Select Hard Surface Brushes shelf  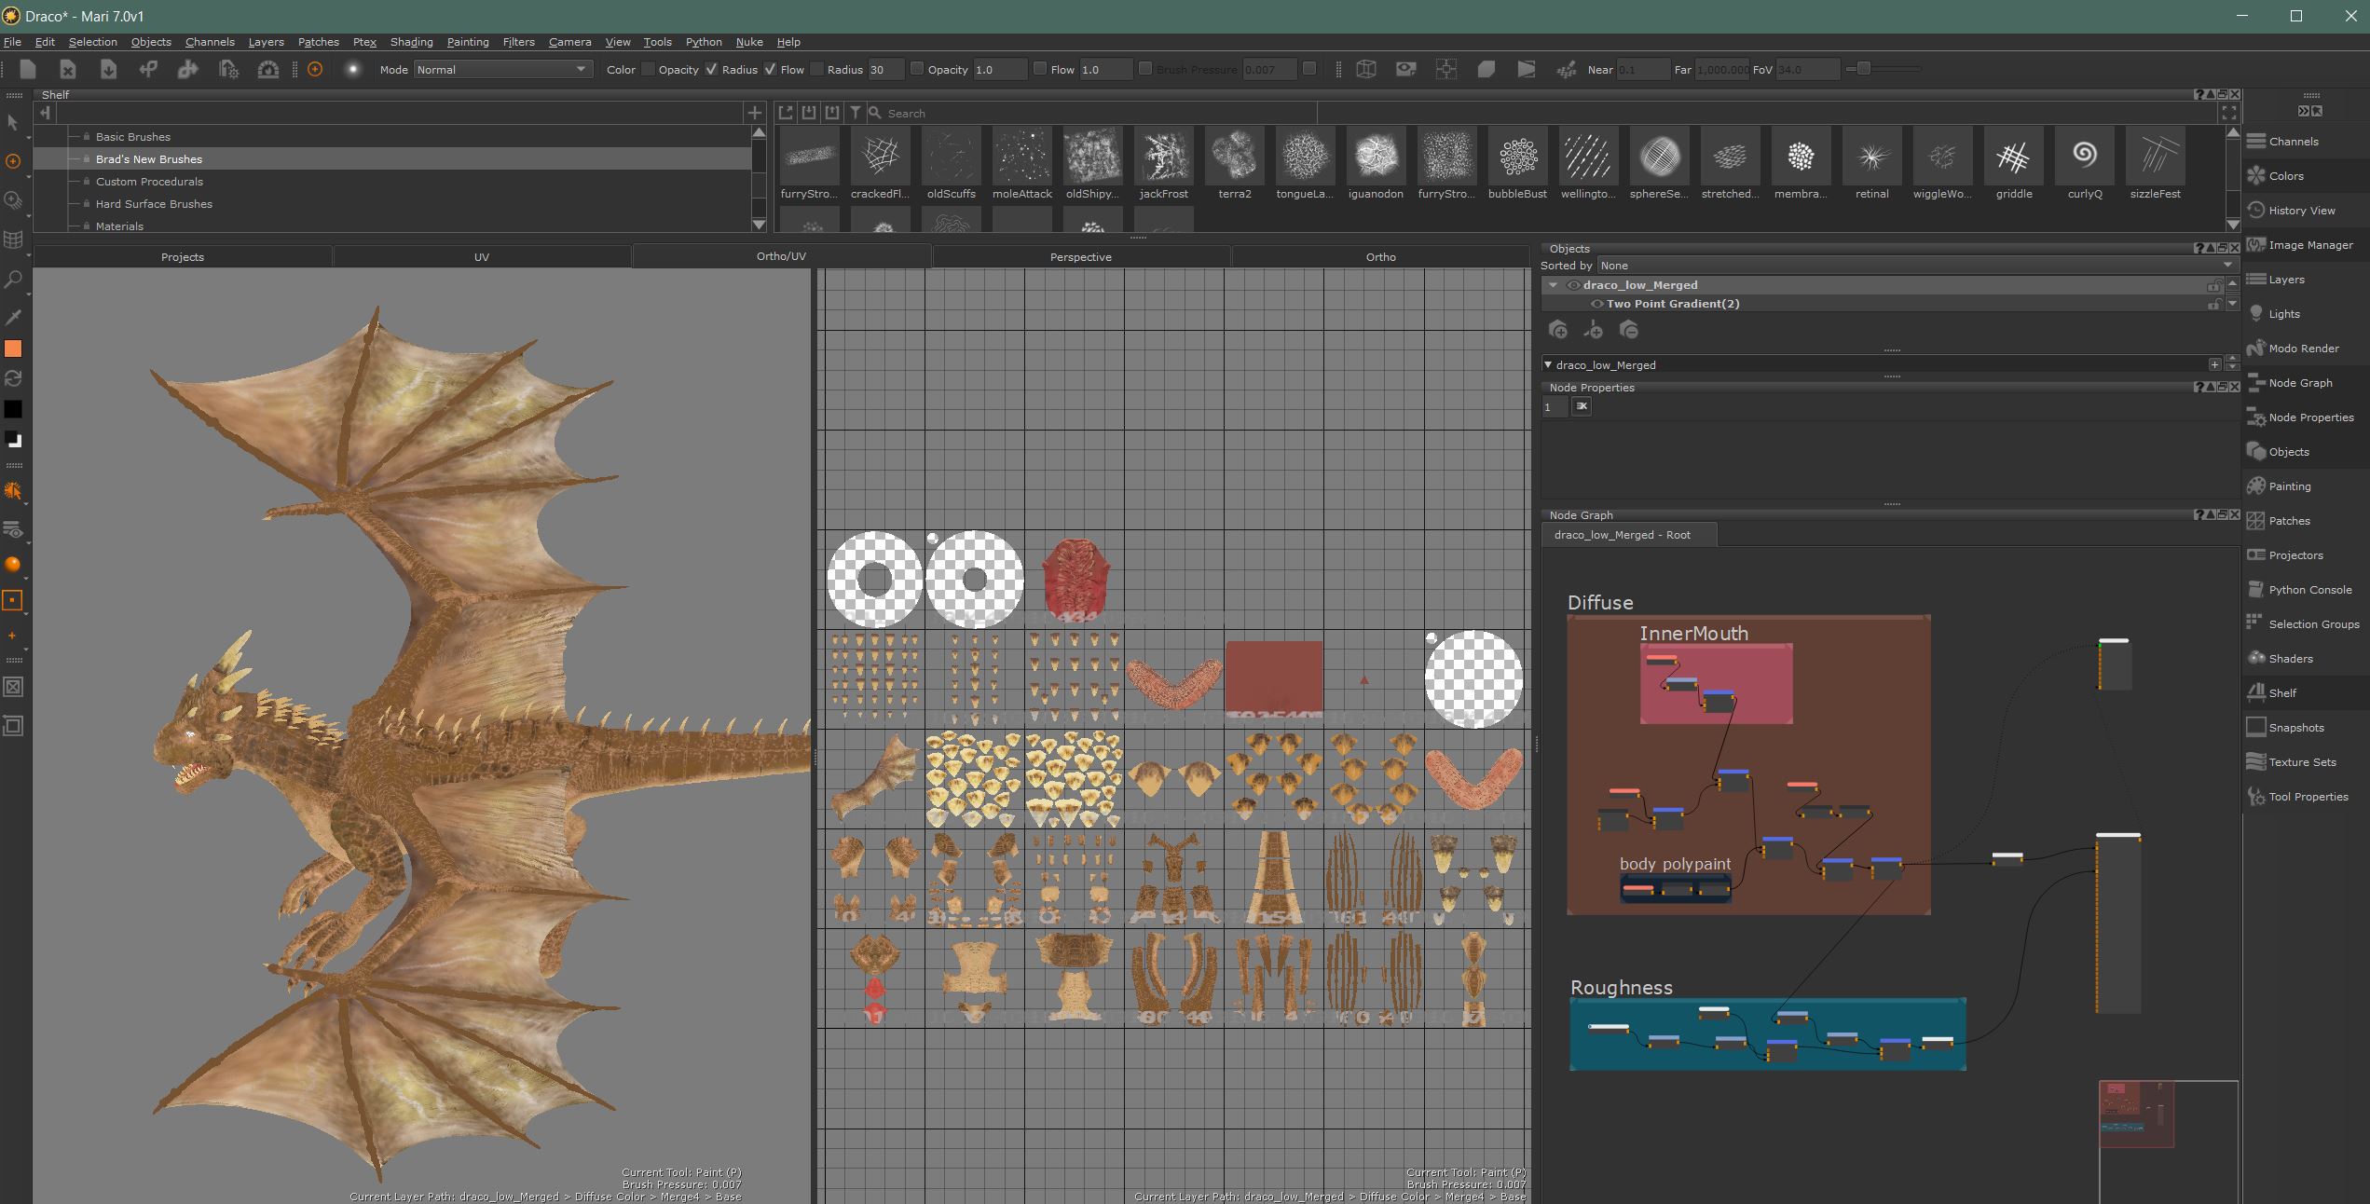(154, 204)
